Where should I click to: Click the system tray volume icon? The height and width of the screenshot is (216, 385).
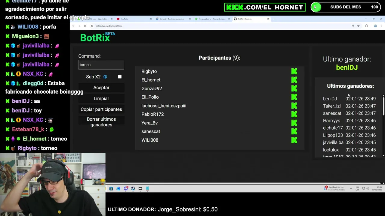pos(368,188)
